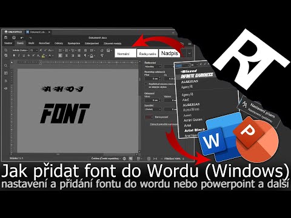The width and height of the screenshot is (291, 218).
Task: Open the line spacing dropdown in sidebar
Action: (153, 67)
